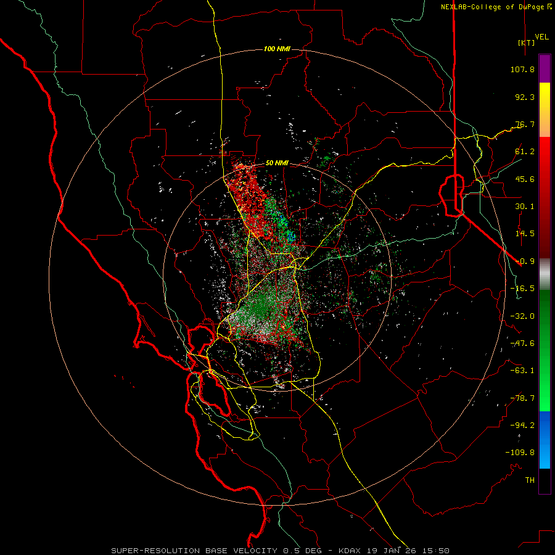Screen dimensions: 555x555
Task: Click the -32.0 legend value
Action: point(522,316)
